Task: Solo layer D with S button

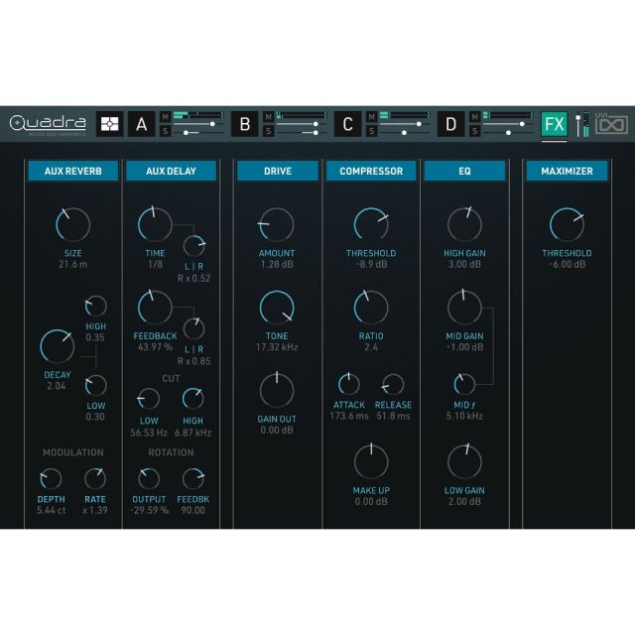Action: click(474, 131)
